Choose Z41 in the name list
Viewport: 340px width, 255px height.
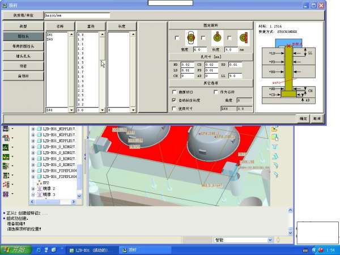tap(50, 35)
